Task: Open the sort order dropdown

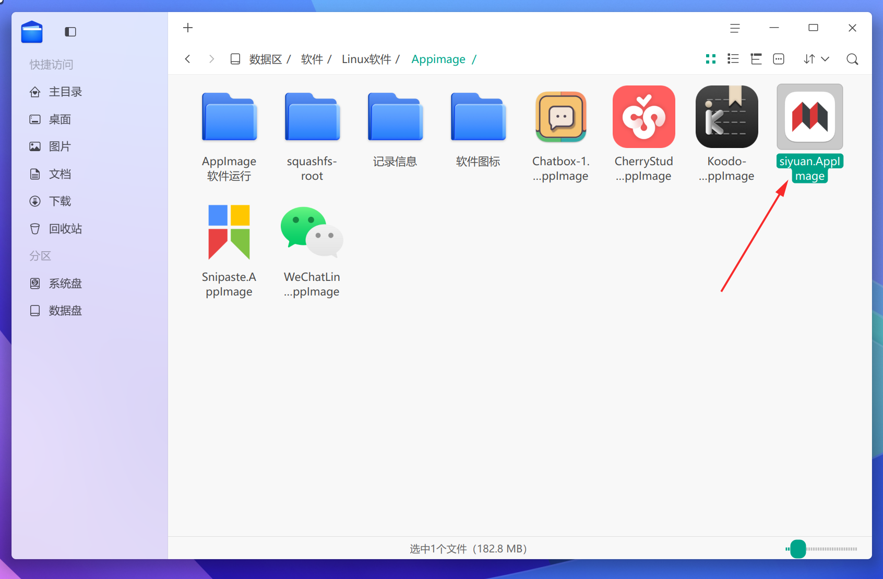Action: 816,59
